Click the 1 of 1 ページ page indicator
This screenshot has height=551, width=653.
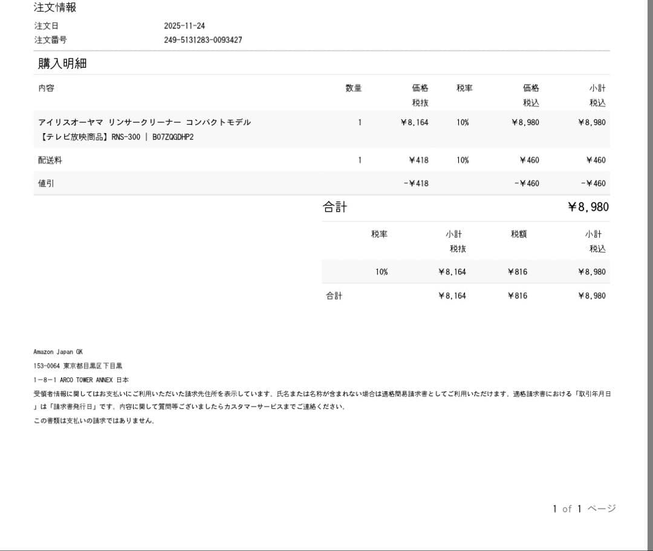click(583, 509)
